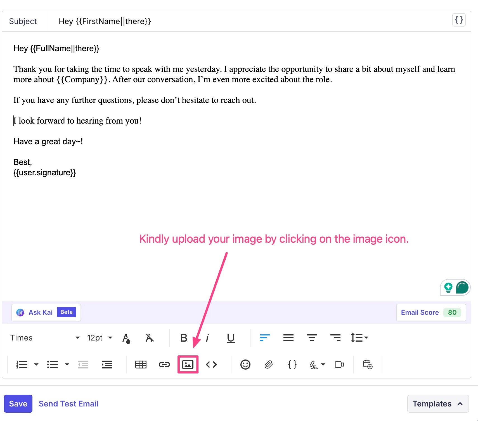Open the Ask Kai assistant
The width and height of the screenshot is (478, 421).
tap(46, 313)
